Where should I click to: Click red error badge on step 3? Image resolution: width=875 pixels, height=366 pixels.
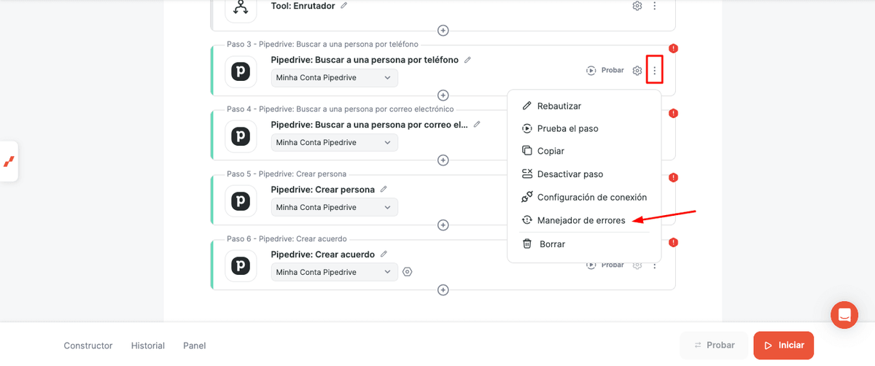tap(674, 49)
